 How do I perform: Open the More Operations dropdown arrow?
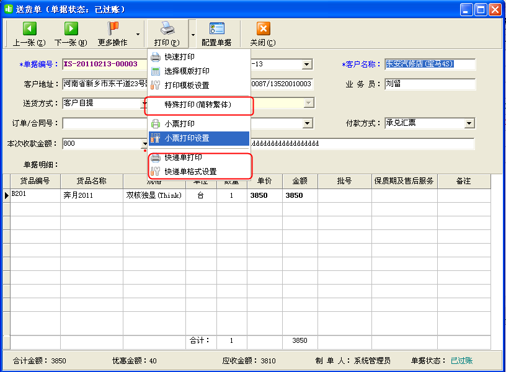point(138,34)
